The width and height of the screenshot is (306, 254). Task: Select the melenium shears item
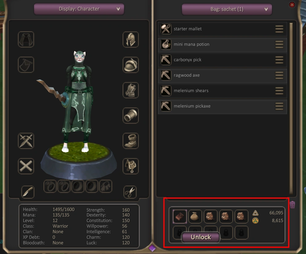222,91
